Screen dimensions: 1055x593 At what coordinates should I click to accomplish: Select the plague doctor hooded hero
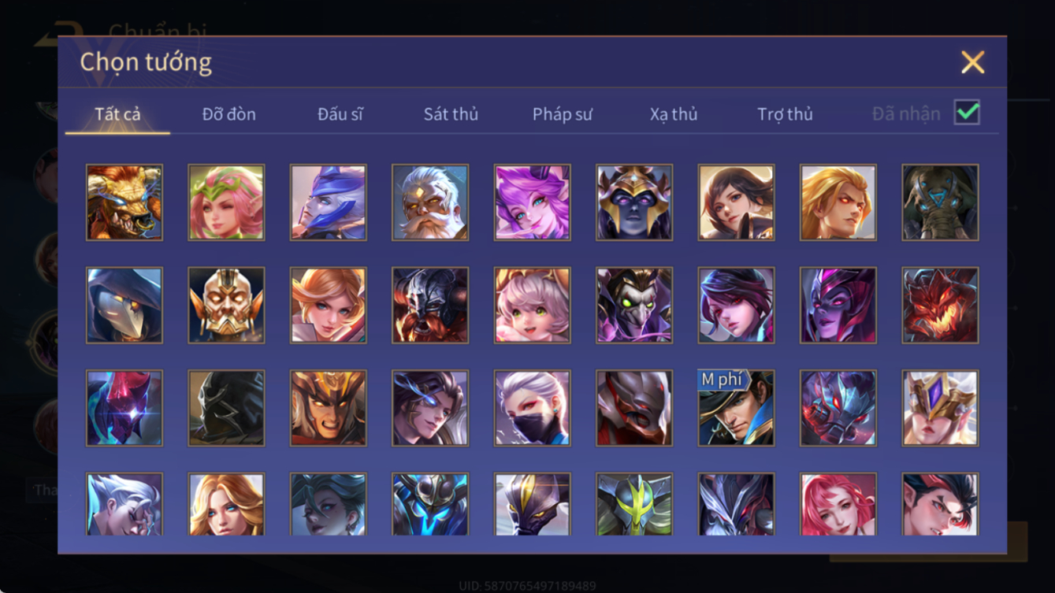(124, 306)
